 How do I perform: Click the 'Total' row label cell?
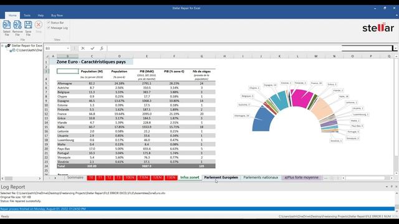click(67, 166)
